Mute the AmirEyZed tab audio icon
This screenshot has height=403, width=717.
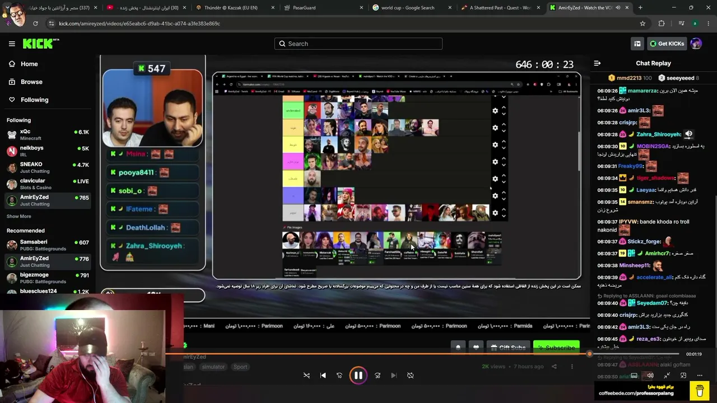[618, 8]
